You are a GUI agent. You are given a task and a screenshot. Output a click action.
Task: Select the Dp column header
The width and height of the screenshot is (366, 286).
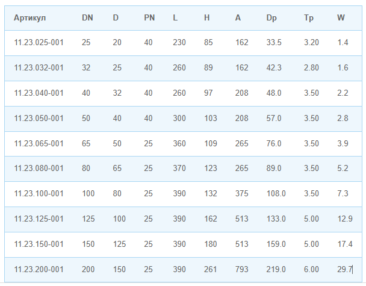point(271,18)
